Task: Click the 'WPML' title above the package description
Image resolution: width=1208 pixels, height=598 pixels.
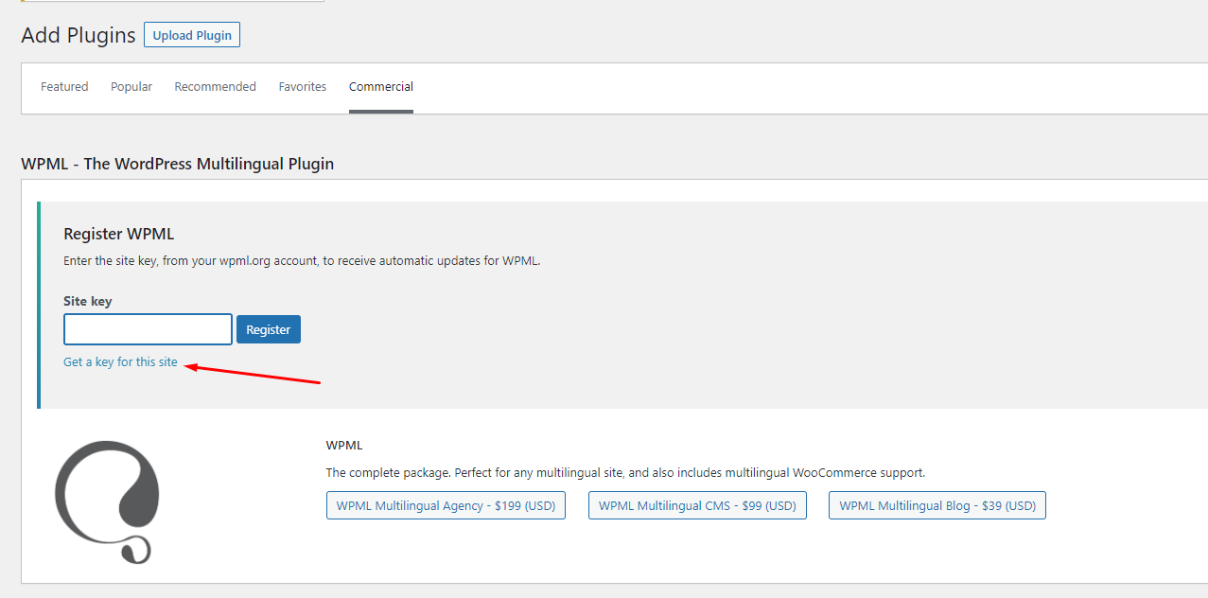Action: coord(344,445)
